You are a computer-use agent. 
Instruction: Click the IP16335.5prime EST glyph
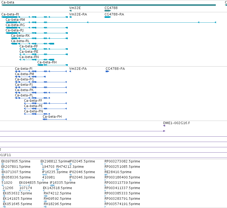tap(52, 185)
